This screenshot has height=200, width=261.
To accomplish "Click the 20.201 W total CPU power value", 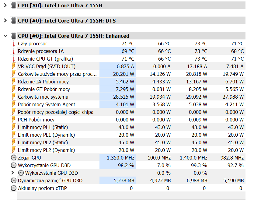I will pos(124,74).
